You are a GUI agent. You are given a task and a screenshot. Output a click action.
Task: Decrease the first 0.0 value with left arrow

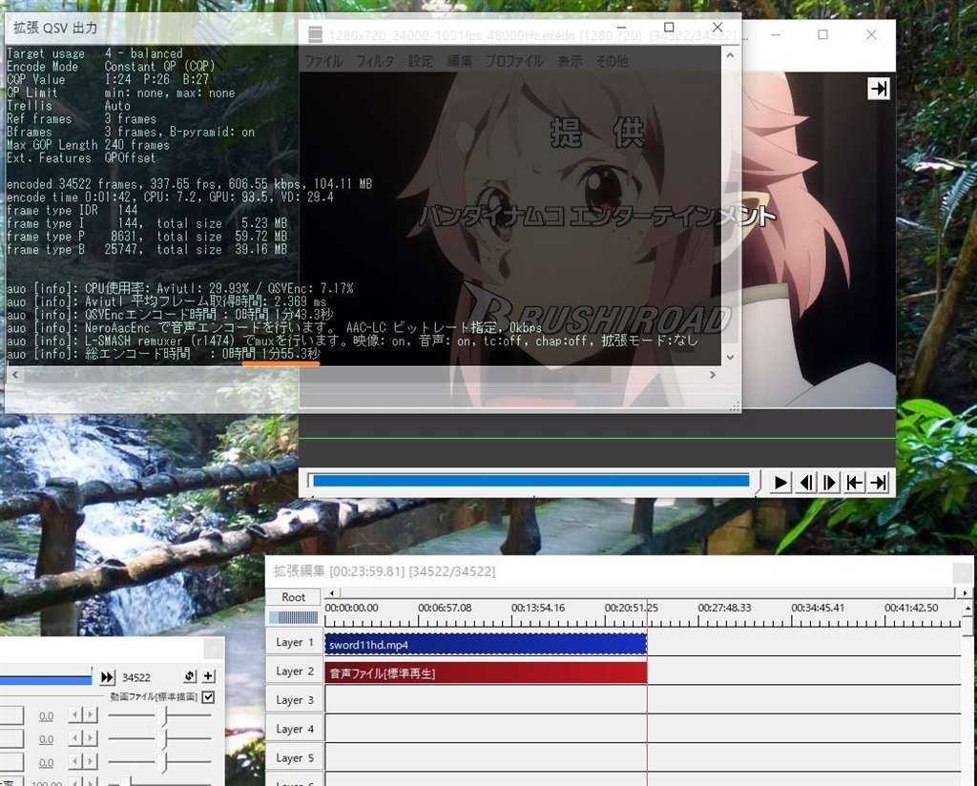[x=74, y=715]
